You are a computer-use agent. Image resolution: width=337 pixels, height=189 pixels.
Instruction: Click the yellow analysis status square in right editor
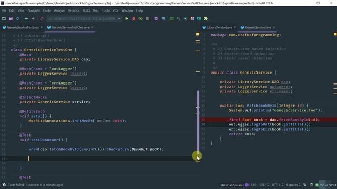335,34
